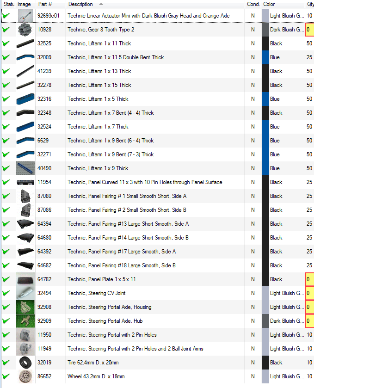This screenshot has height=388, width=370.
Task: Click green checkmark status for part 32525
Action: (6, 43)
